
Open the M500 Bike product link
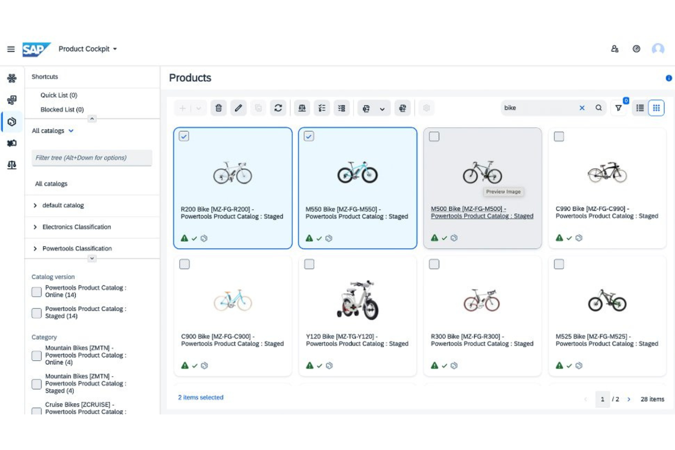[482, 212]
